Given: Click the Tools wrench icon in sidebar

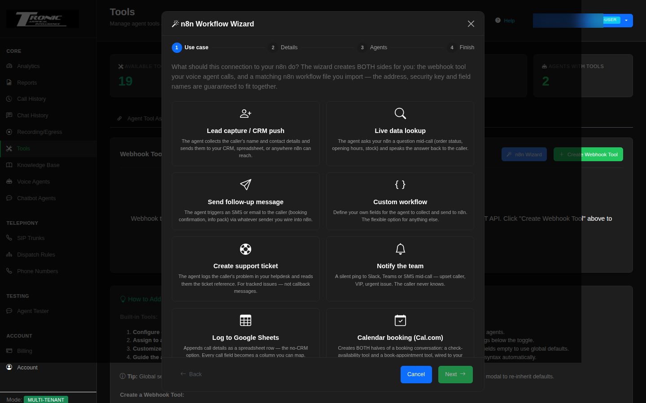Looking at the screenshot, I should [x=9, y=148].
